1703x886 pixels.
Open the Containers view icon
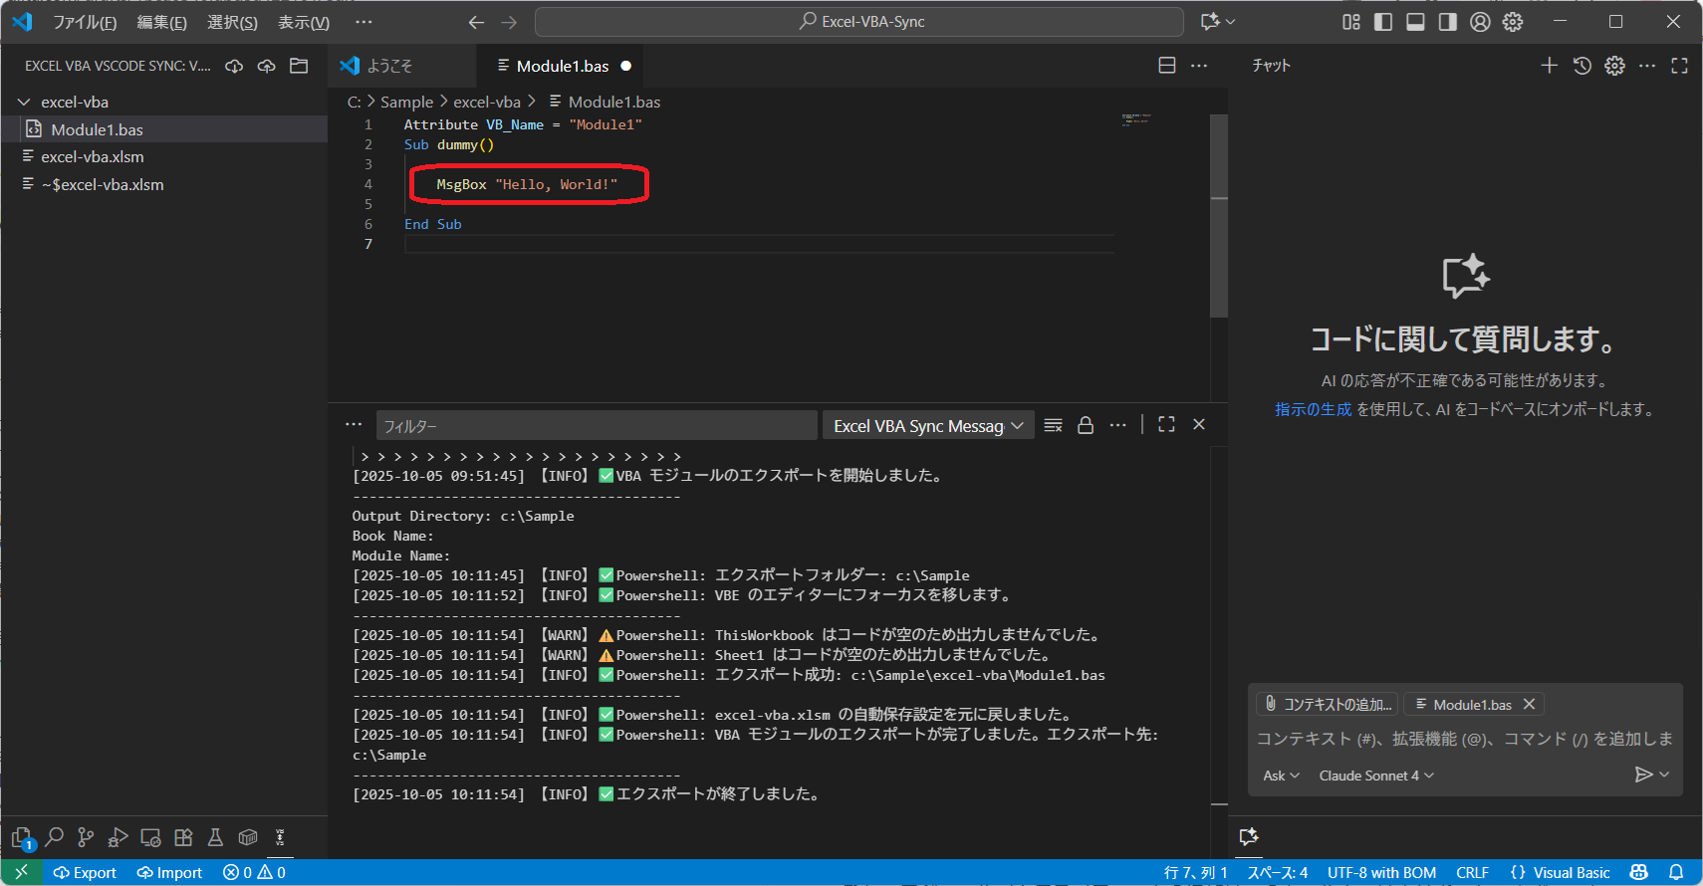click(248, 837)
